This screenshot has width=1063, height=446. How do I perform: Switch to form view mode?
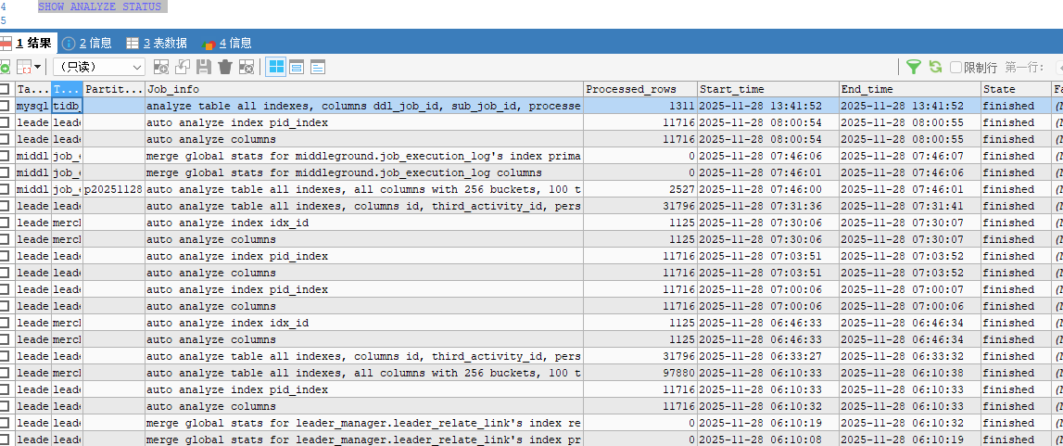point(297,67)
